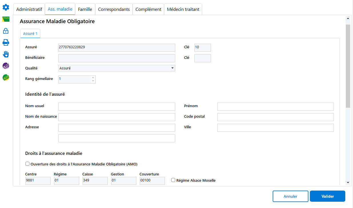Click the printer icon

(6, 43)
